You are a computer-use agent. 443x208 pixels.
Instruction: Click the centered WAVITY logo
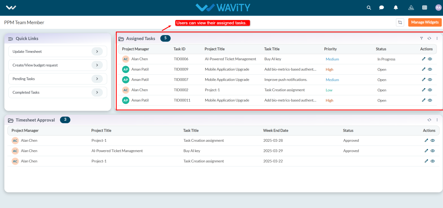point(223,7)
